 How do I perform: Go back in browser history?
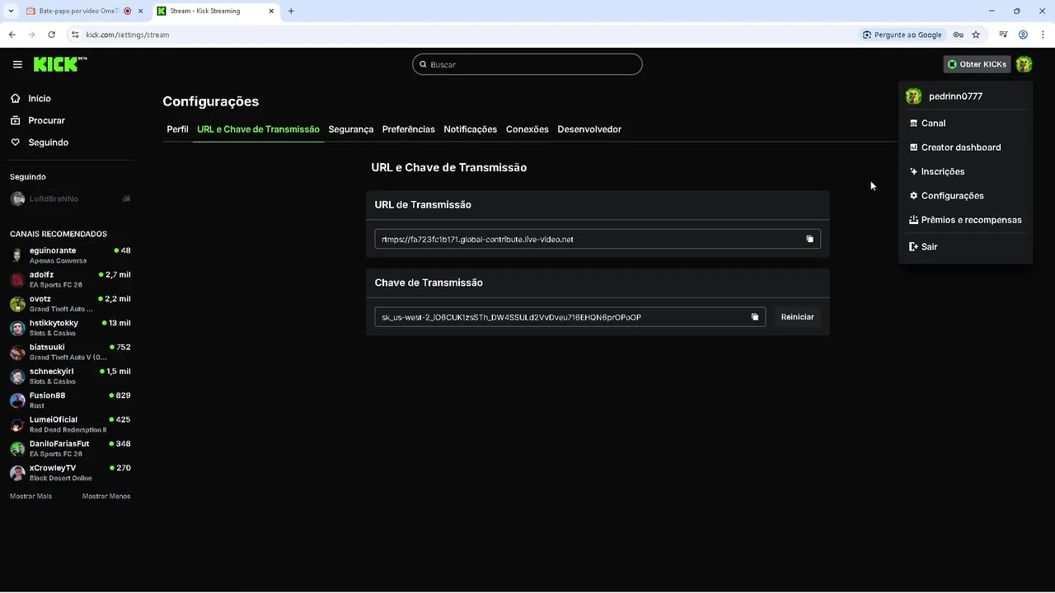pos(12,35)
